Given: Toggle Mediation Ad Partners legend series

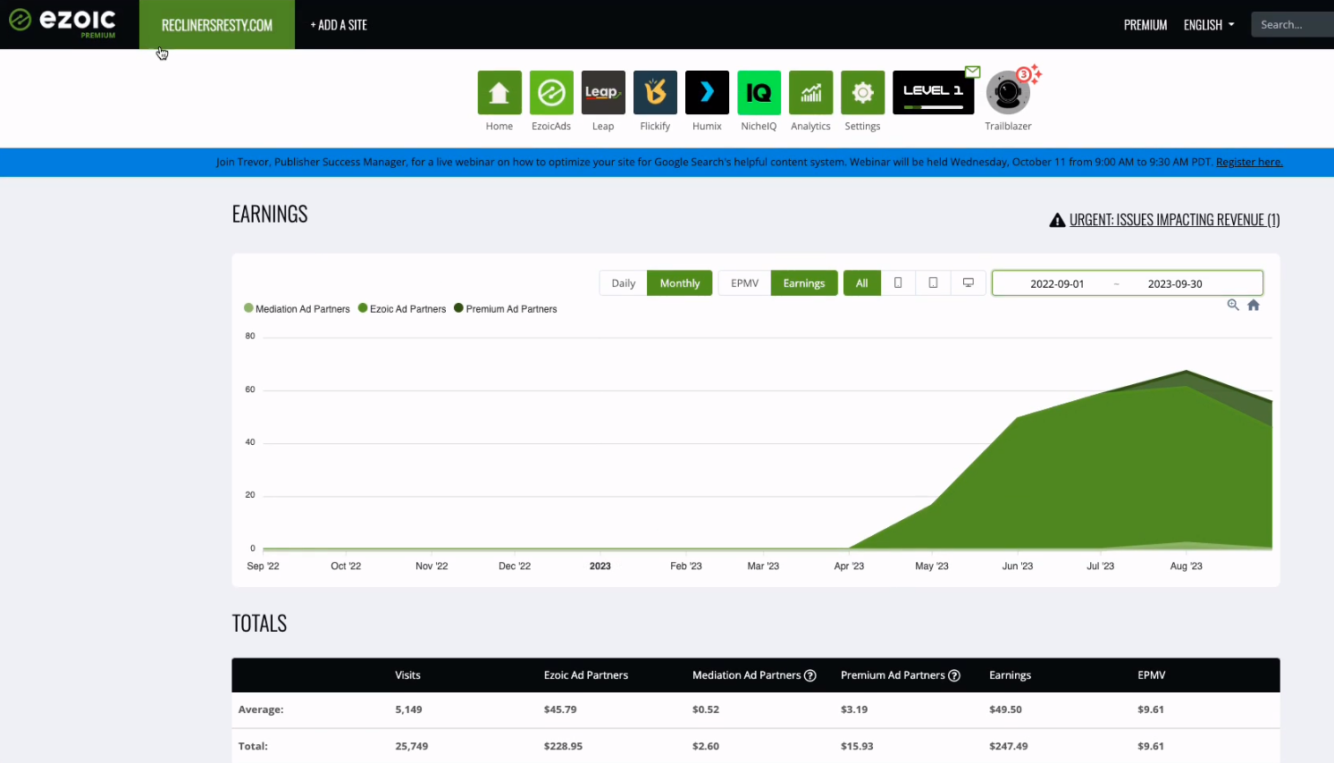Looking at the screenshot, I should point(297,308).
